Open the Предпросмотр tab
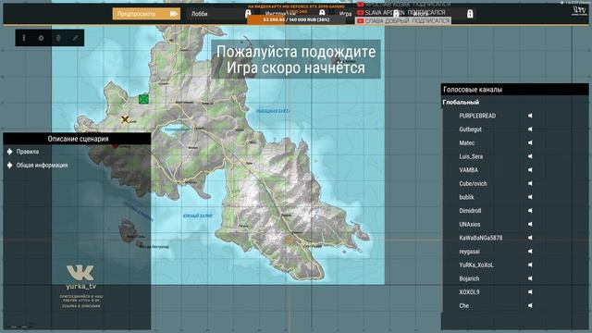 (146, 14)
